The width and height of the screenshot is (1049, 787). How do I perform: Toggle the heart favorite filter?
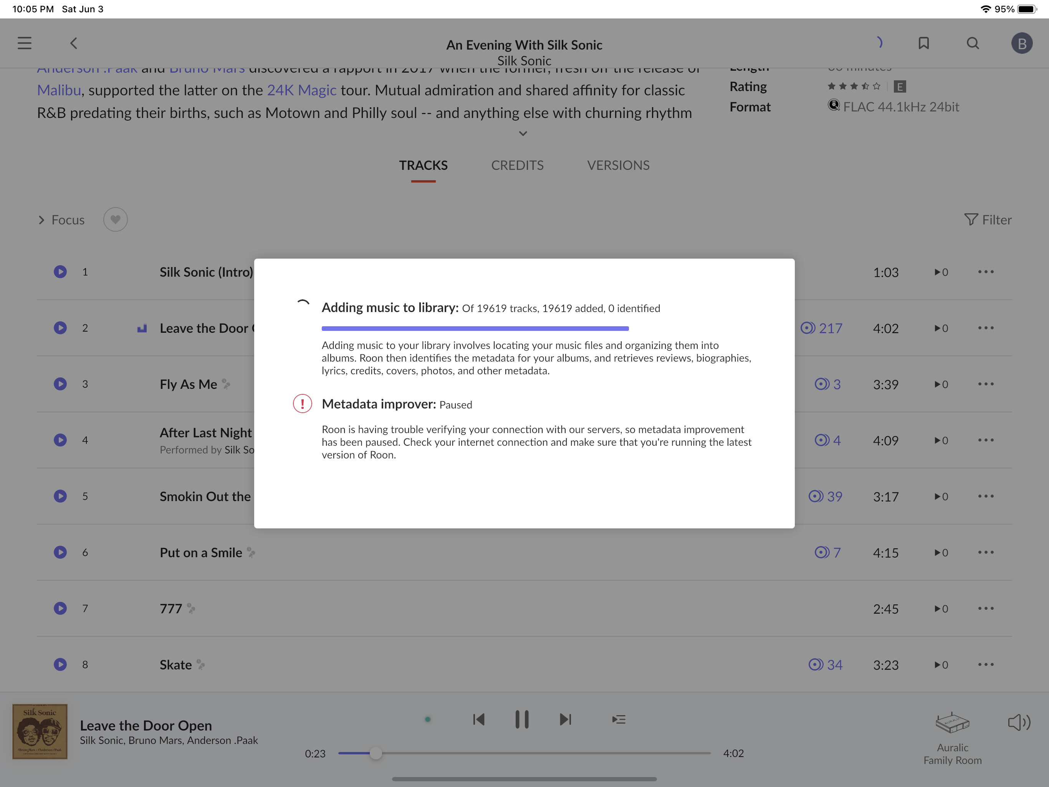click(115, 220)
